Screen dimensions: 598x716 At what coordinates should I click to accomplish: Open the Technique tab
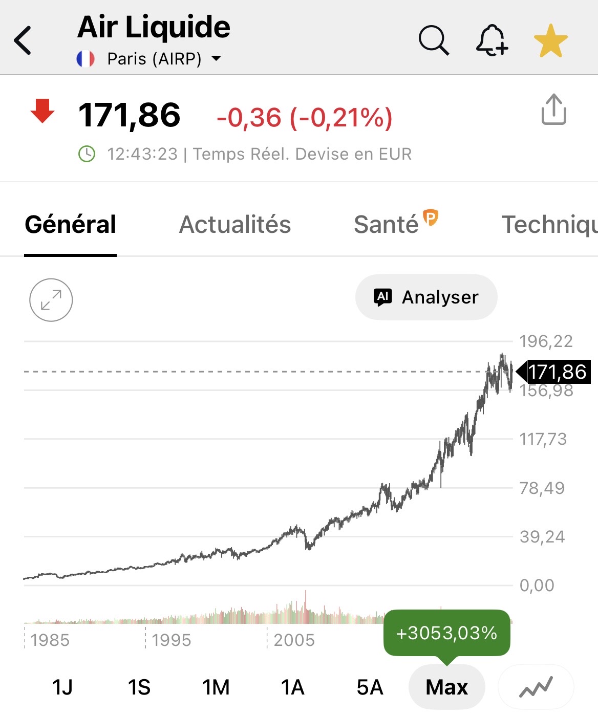pos(549,225)
